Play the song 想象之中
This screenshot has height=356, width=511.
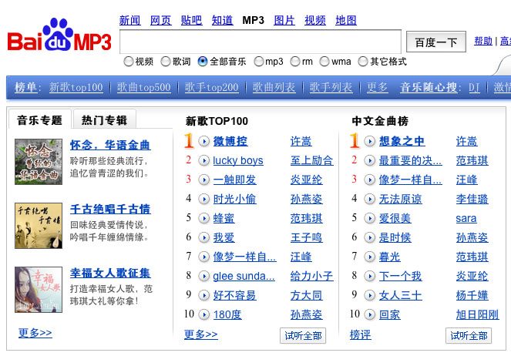tap(369, 141)
